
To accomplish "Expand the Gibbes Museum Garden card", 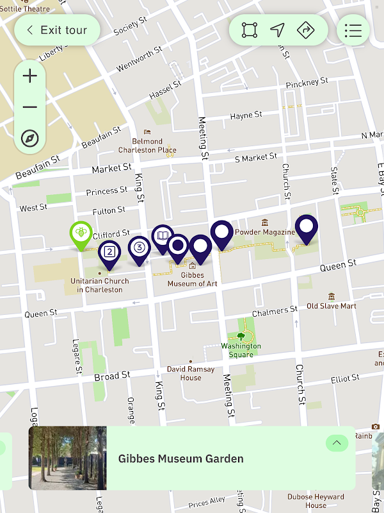I will click(337, 443).
